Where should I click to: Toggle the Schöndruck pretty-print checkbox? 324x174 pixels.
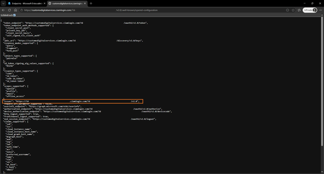[15, 15]
